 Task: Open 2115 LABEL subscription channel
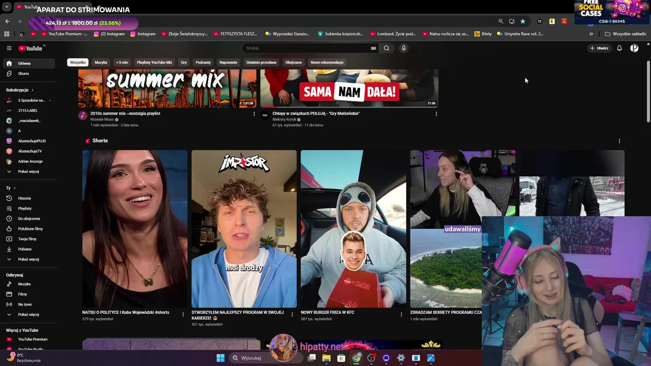pyautogui.click(x=29, y=110)
